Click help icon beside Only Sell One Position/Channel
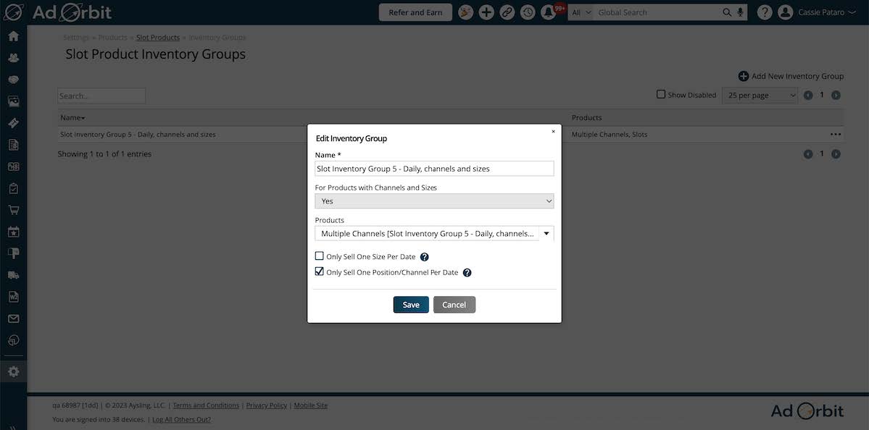This screenshot has height=430, width=869. (x=467, y=272)
